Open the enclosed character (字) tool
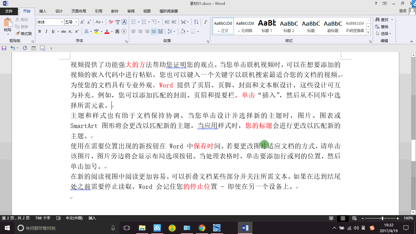This screenshot has height=234, width=416. coord(124,31)
